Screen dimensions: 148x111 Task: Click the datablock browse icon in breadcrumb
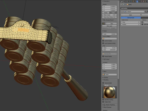click(x=124, y=5)
